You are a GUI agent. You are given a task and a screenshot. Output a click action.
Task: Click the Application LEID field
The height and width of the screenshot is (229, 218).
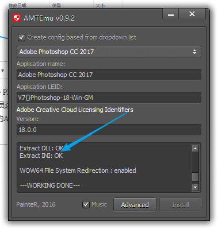pos(109,98)
